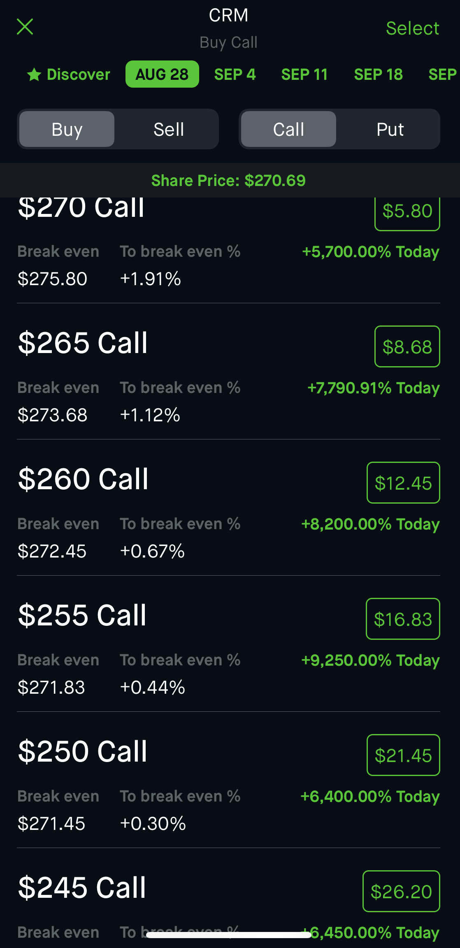Image resolution: width=460 pixels, height=948 pixels.
Task: Choose the SEP 11 expiration date
Action: pos(304,74)
